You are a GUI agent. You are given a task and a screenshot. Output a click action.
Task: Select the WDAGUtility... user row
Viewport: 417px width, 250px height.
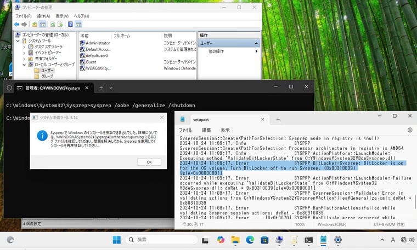pos(137,68)
